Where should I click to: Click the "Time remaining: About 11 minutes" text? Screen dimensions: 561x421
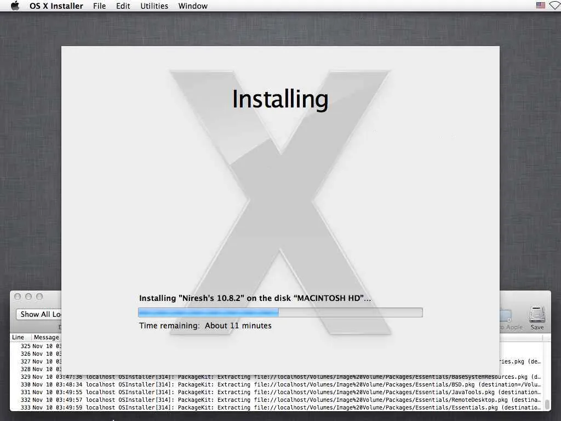tap(205, 326)
